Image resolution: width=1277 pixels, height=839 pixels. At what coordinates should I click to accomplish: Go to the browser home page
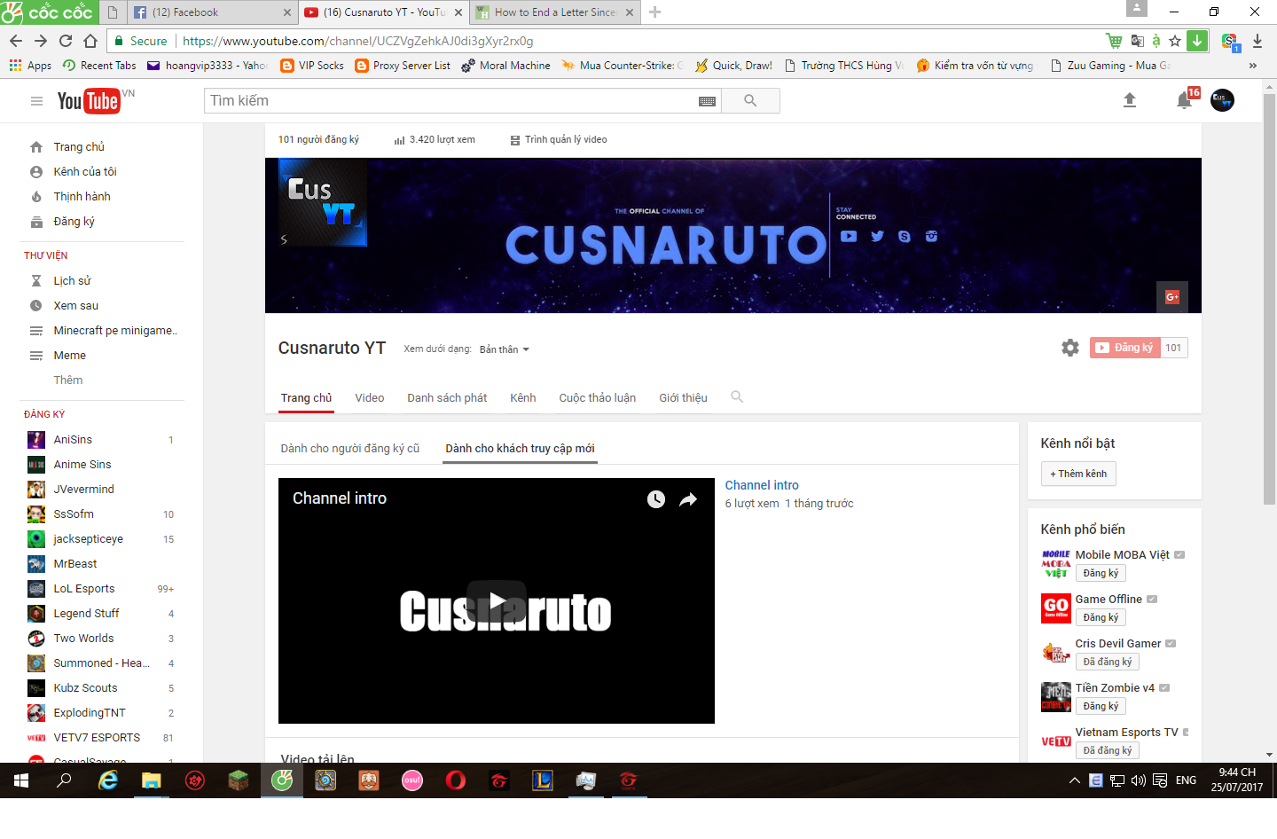90,41
